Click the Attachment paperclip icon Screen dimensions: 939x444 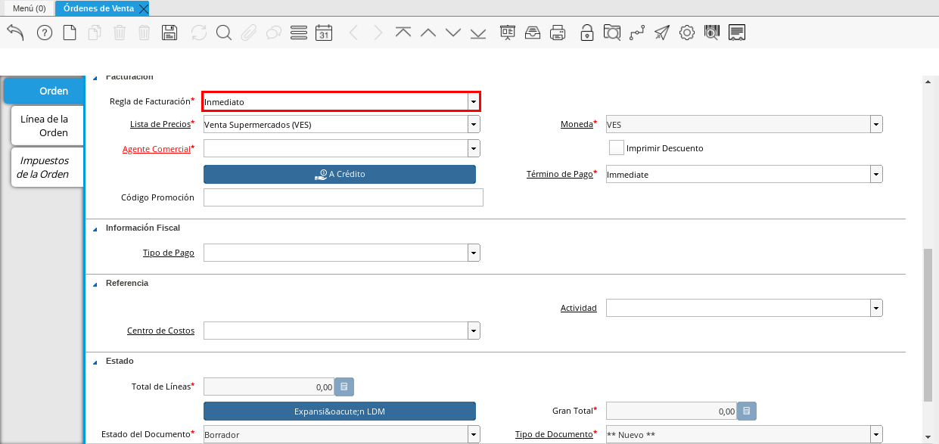(249, 33)
